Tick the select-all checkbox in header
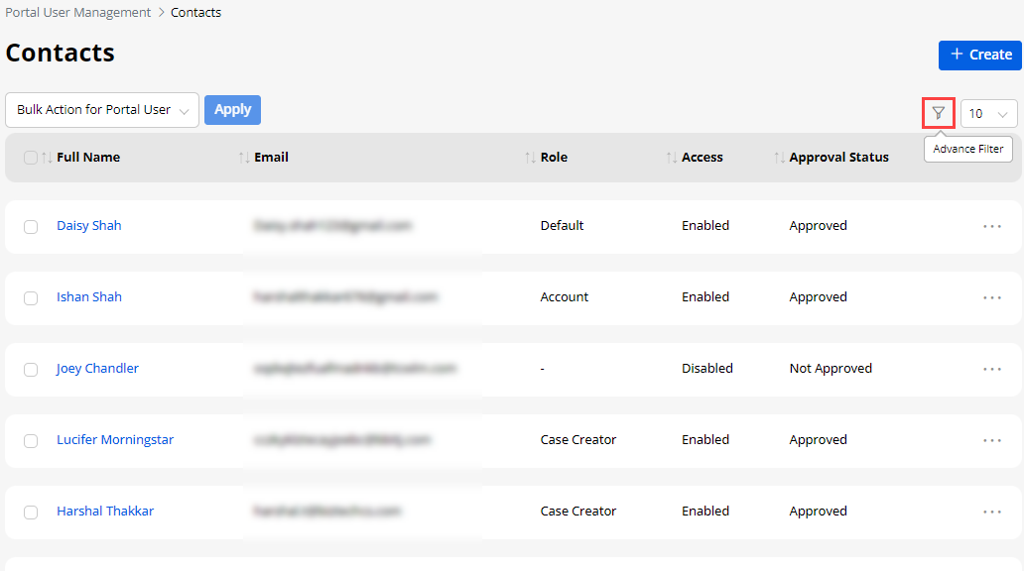 (x=31, y=158)
